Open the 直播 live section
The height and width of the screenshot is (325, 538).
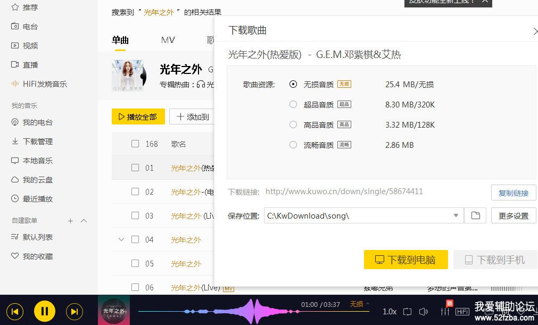pyautogui.click(x=24, y=65)
